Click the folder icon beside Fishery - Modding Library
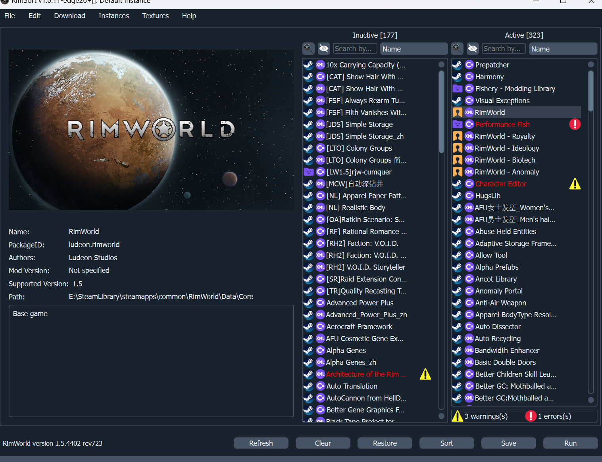 [x=457, y=88]
